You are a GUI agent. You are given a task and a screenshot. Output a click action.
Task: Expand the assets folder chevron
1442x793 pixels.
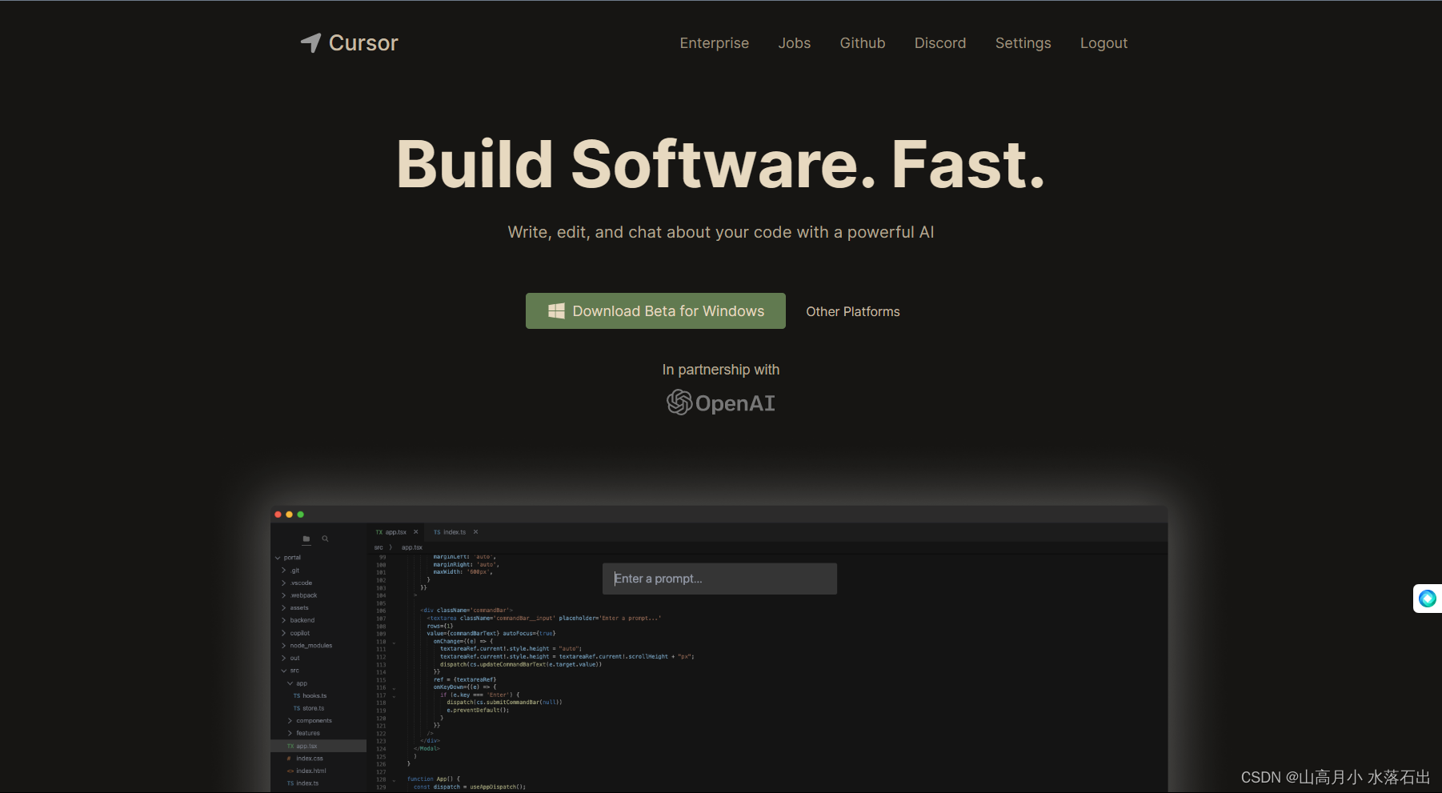pos(283,608)
